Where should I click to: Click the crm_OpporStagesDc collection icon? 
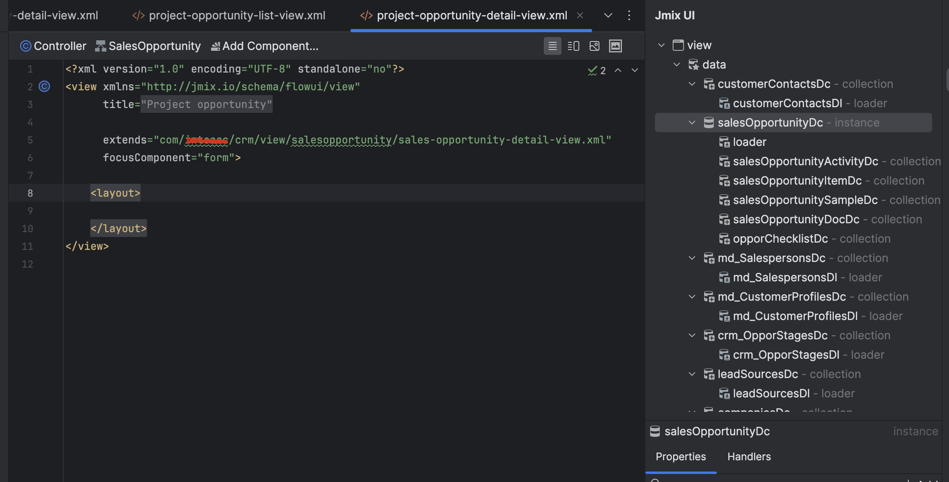[709, 335]
